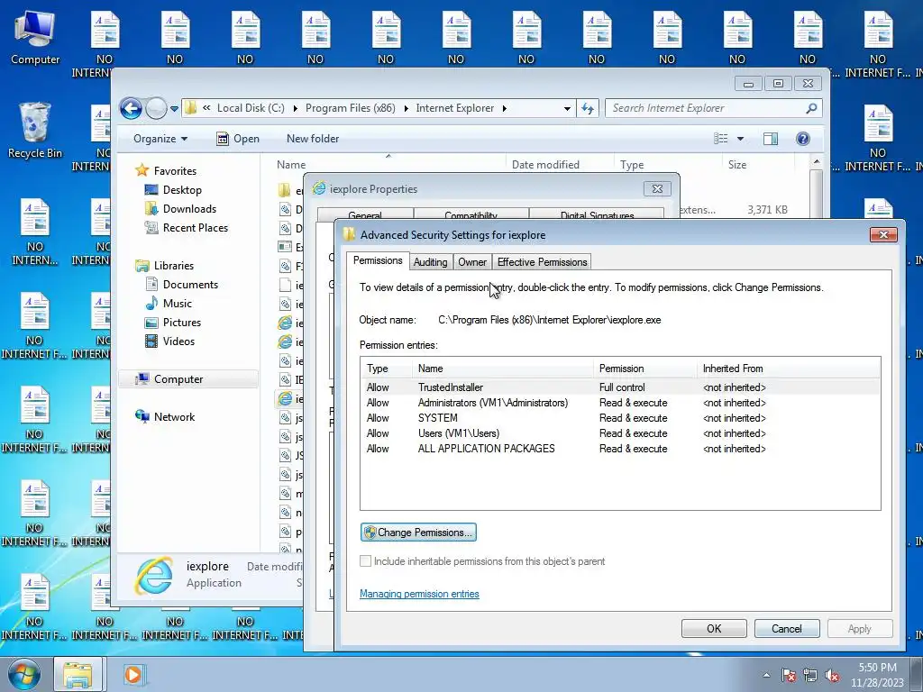The height and width of the screenshot is (692, 923).
Task: Click Cancel in Advanced Security Settings
Action: (787, 629)
